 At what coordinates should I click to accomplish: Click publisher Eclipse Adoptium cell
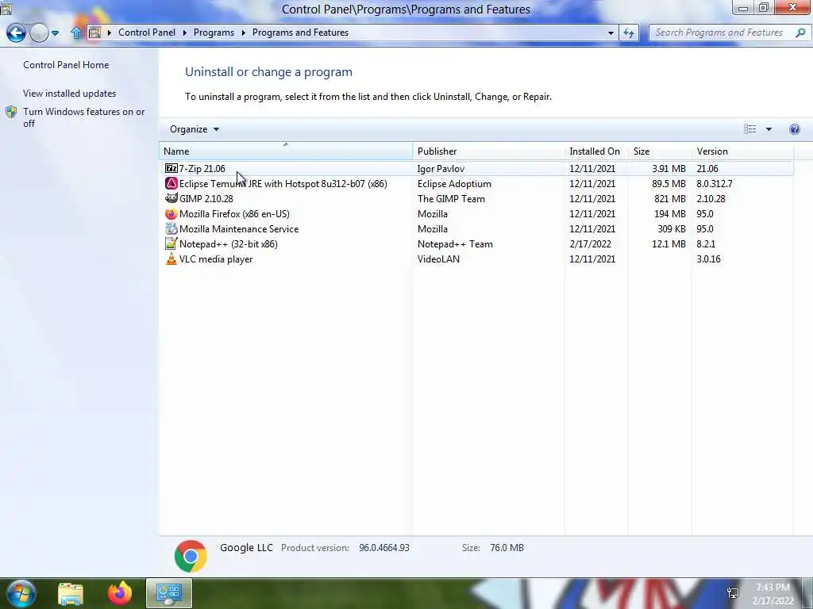454,184
